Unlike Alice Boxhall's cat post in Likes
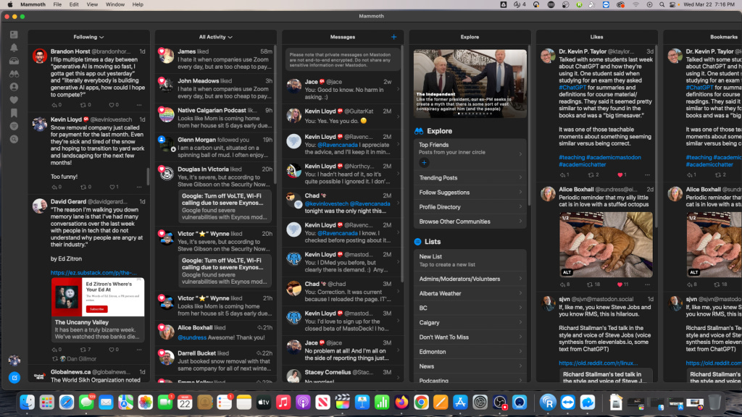 (x=622, y=285)
